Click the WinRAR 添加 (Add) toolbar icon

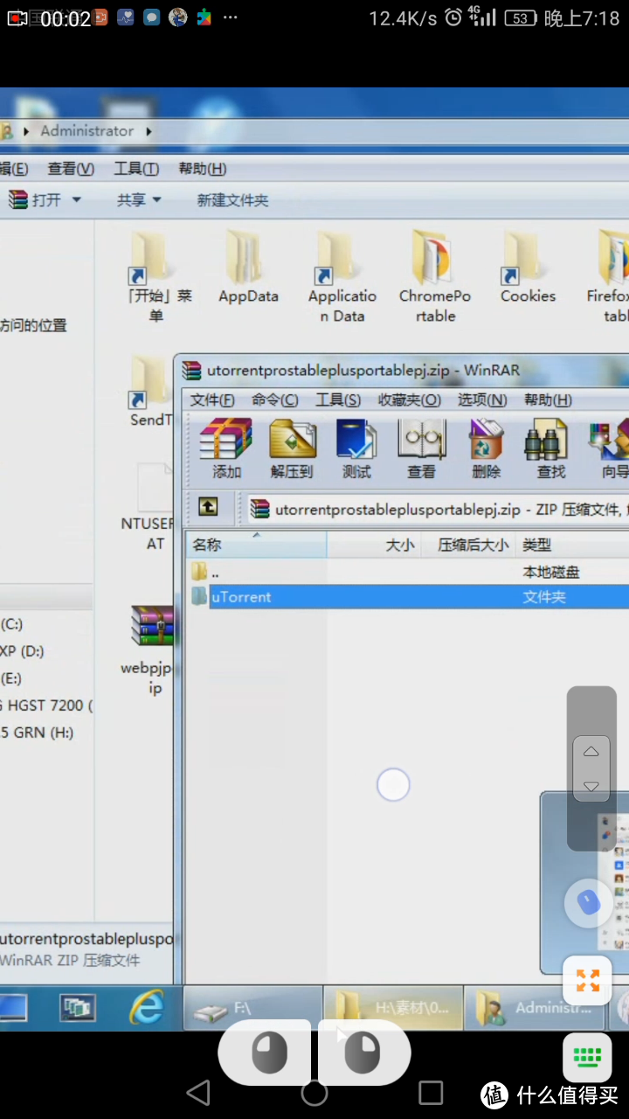coord(226,448)
